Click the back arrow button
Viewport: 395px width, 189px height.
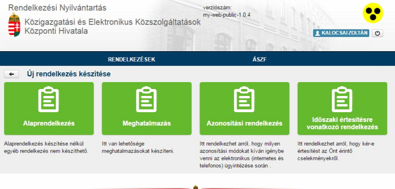tap(11, 74)
